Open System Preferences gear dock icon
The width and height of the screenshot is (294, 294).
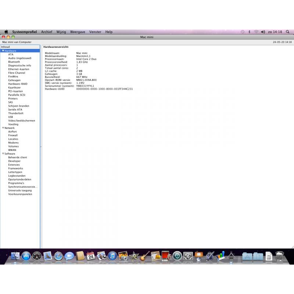(x=188, y=256)
